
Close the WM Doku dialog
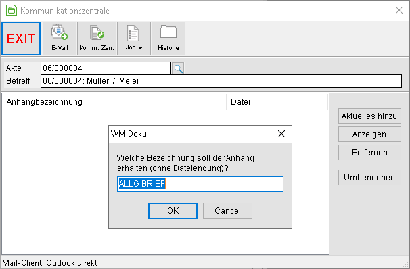click(x=281, y=134)
